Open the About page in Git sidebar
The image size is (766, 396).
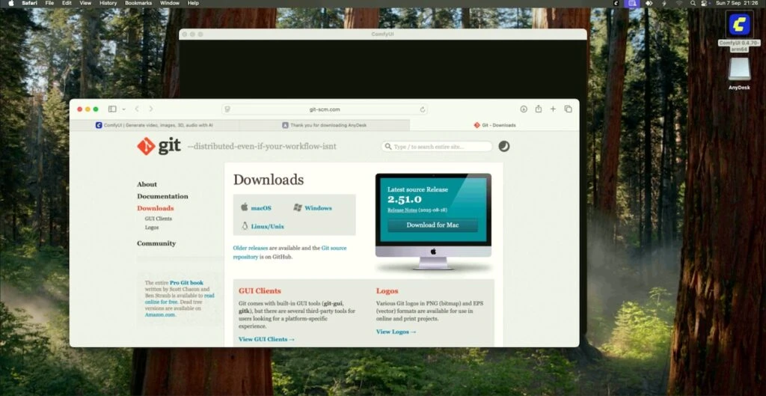[x=147, y=184]
